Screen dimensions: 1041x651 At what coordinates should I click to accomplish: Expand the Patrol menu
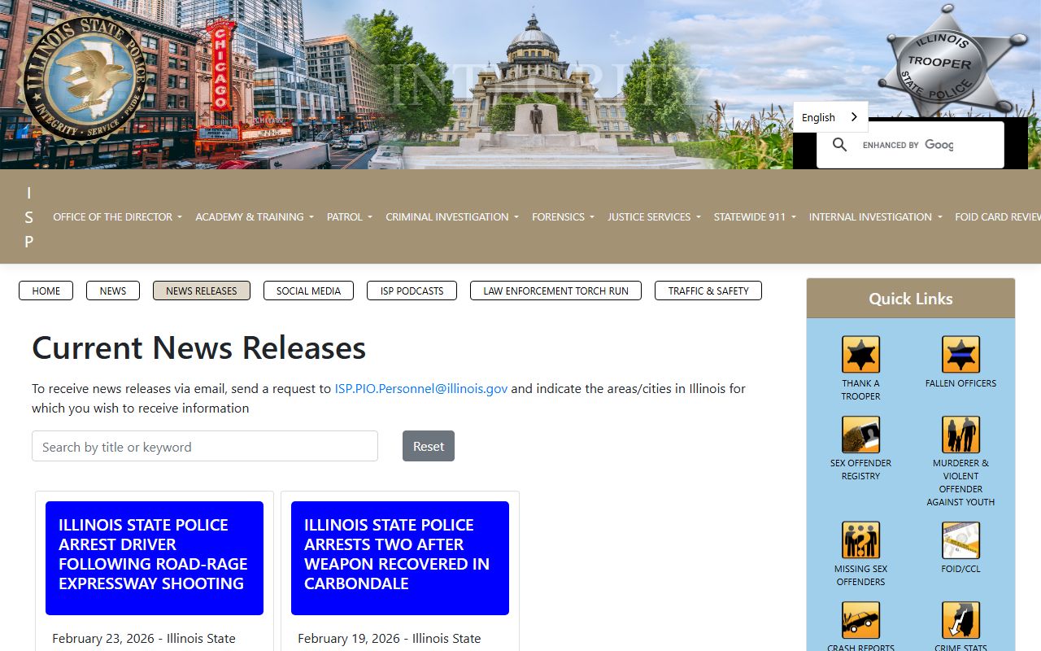click(350, 216)
